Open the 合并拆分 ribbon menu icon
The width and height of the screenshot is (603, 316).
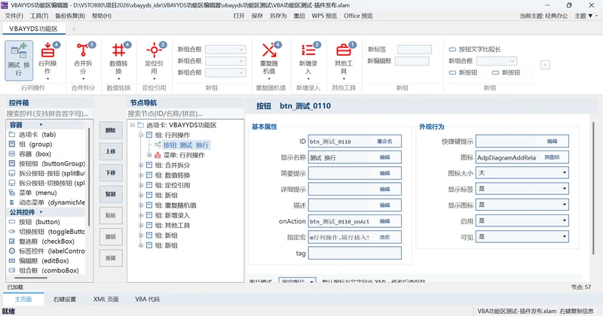click(83, 50)
